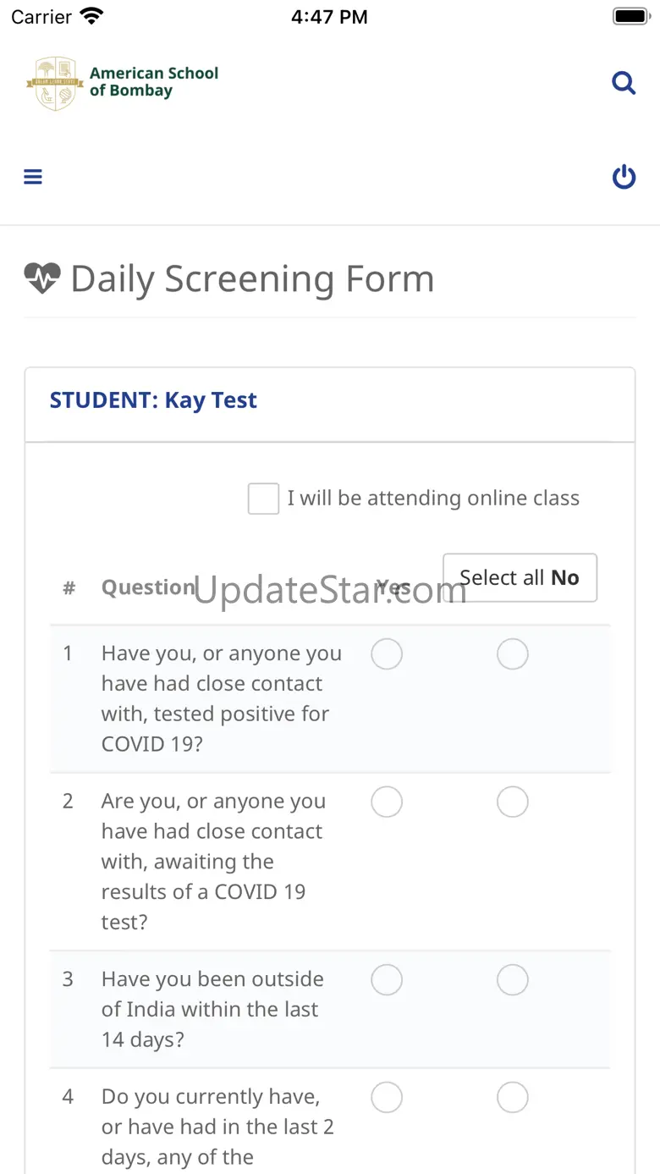Select No for question 4 symptoms
Image resolution: width=660 pixels, height=1174 pixels.
point(513,1097)
